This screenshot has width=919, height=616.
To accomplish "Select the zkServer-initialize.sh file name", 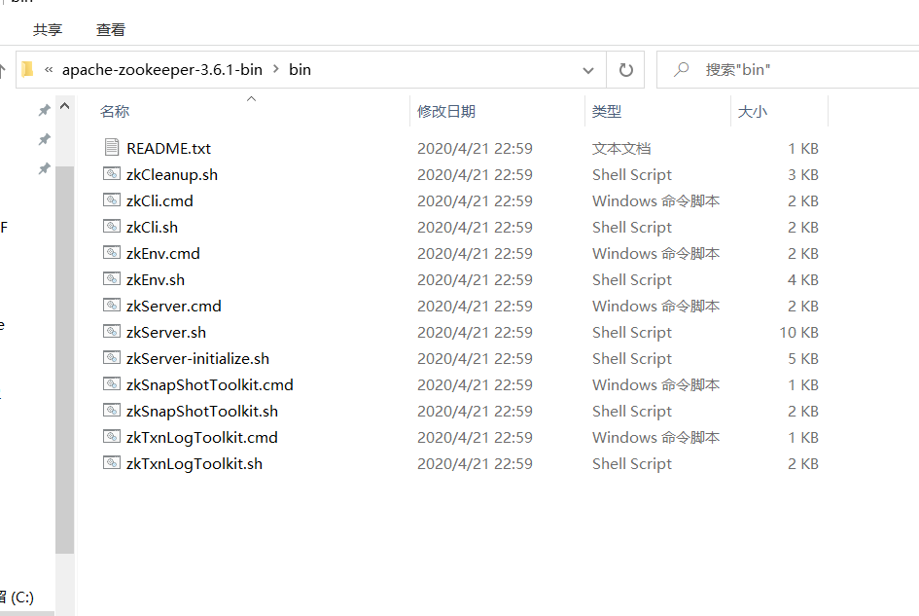I will coord(197,359).
